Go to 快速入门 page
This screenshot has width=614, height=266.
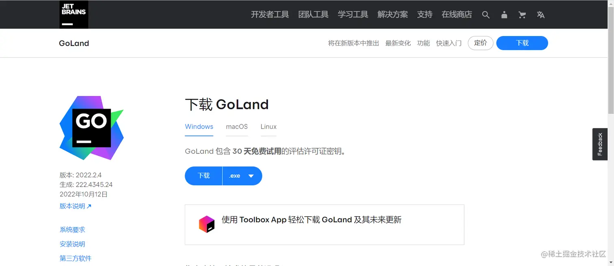[449, 43]
